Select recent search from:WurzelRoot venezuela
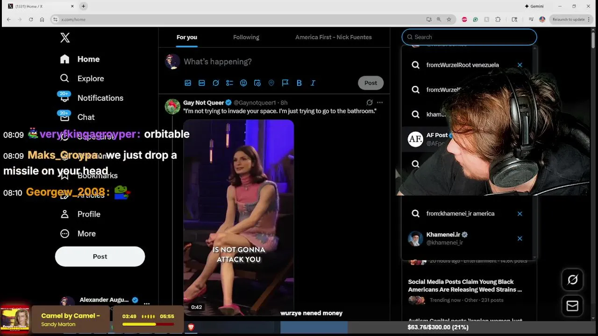This screenshot has width=598, height=336. (463, 65)
